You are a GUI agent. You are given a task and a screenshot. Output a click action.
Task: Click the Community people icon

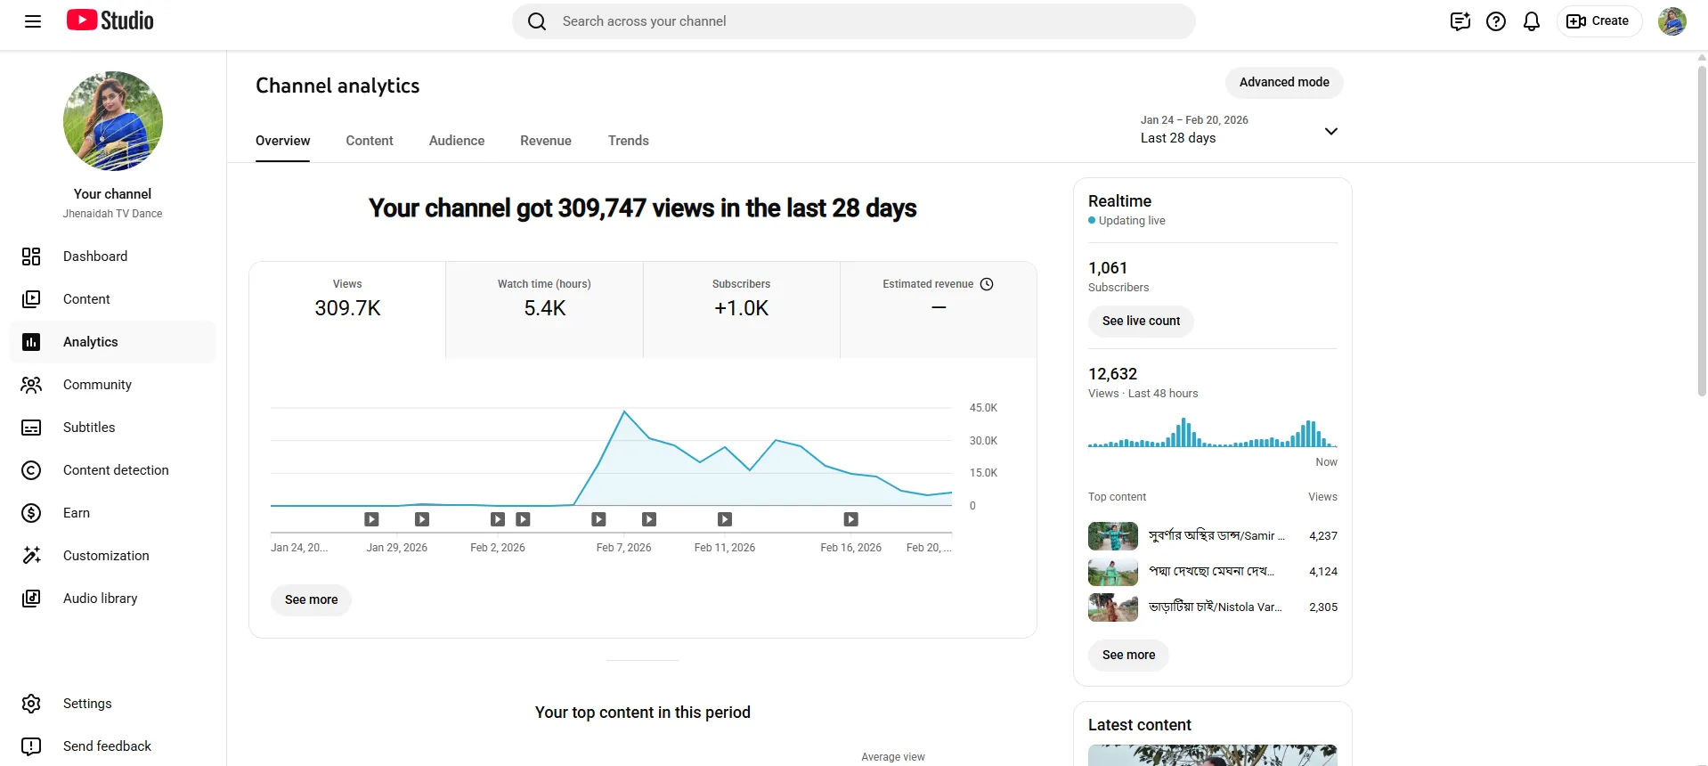31,385
